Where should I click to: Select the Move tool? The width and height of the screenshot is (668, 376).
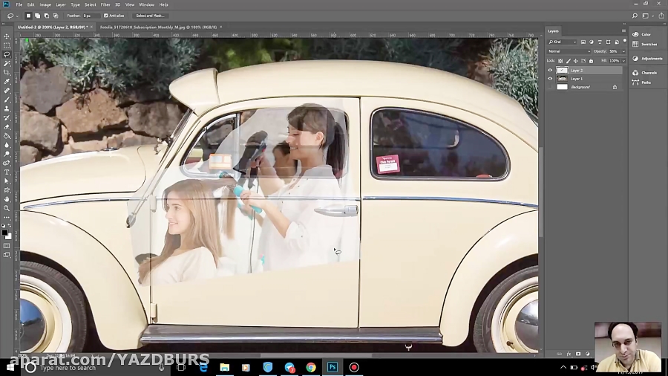[7, 36]
